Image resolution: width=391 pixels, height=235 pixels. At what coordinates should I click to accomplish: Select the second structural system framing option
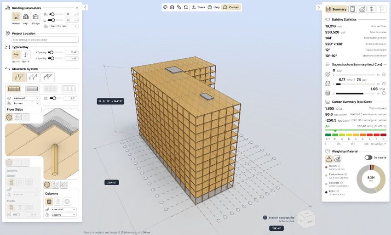click(x=33, y=77)
